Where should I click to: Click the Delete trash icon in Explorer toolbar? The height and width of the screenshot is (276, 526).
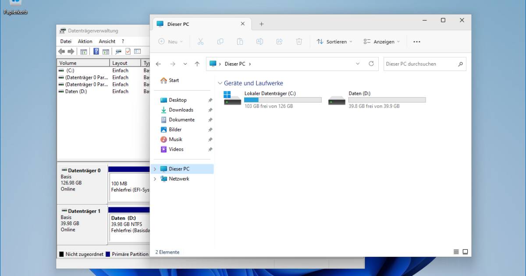coord(299,41)
